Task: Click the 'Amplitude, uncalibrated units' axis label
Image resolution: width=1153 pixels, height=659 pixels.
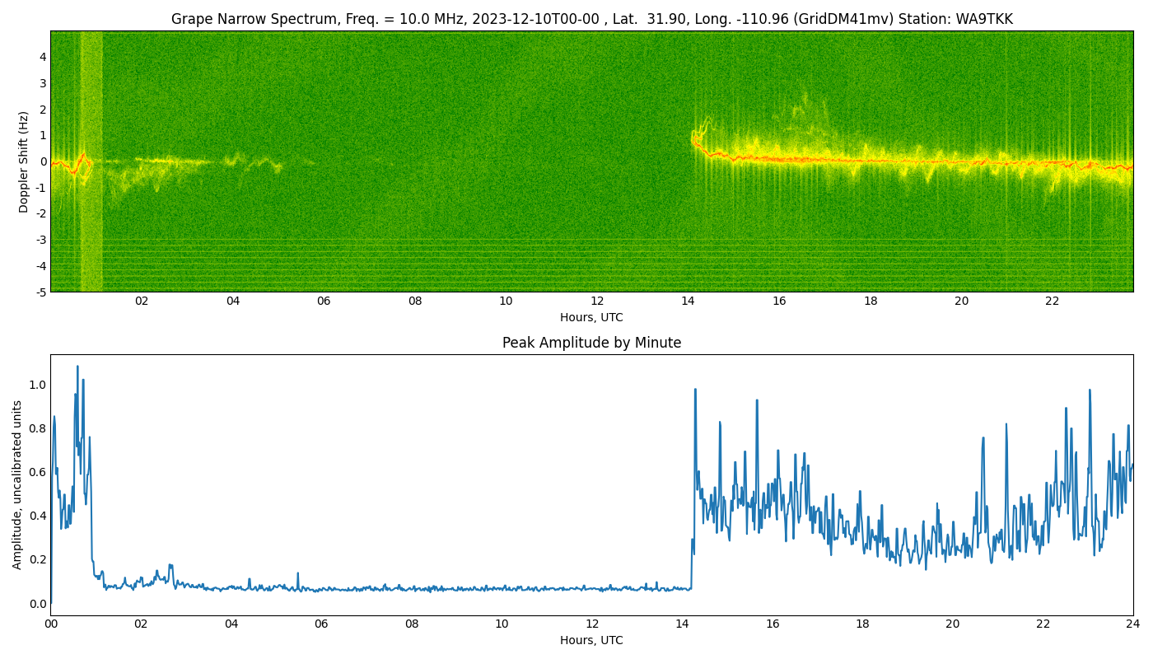Action: coord(17,484)
